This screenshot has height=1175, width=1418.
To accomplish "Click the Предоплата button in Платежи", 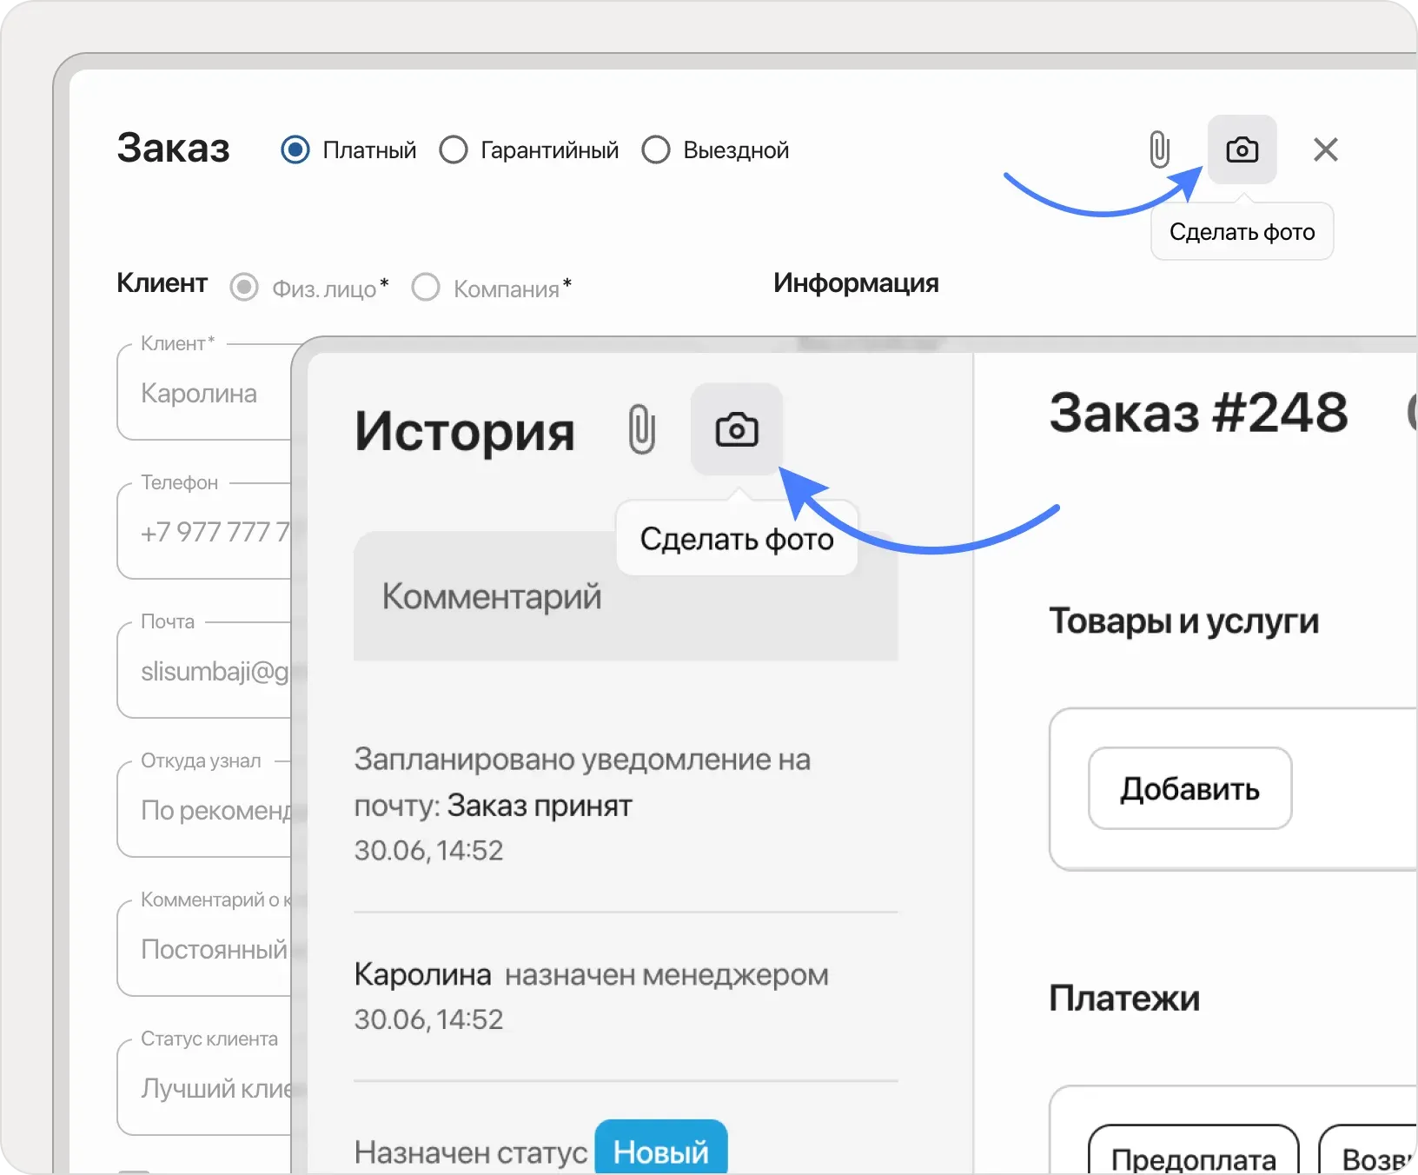I will (1192, 1159).
